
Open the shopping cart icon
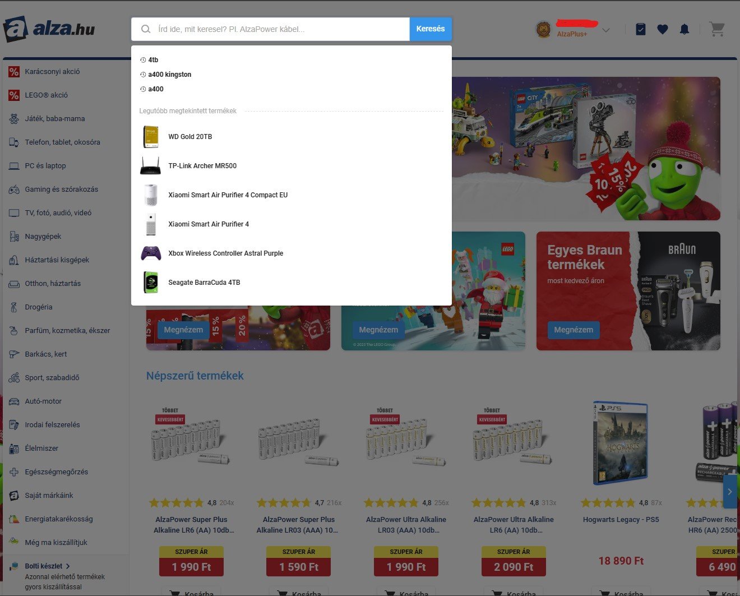pos(716,29)
